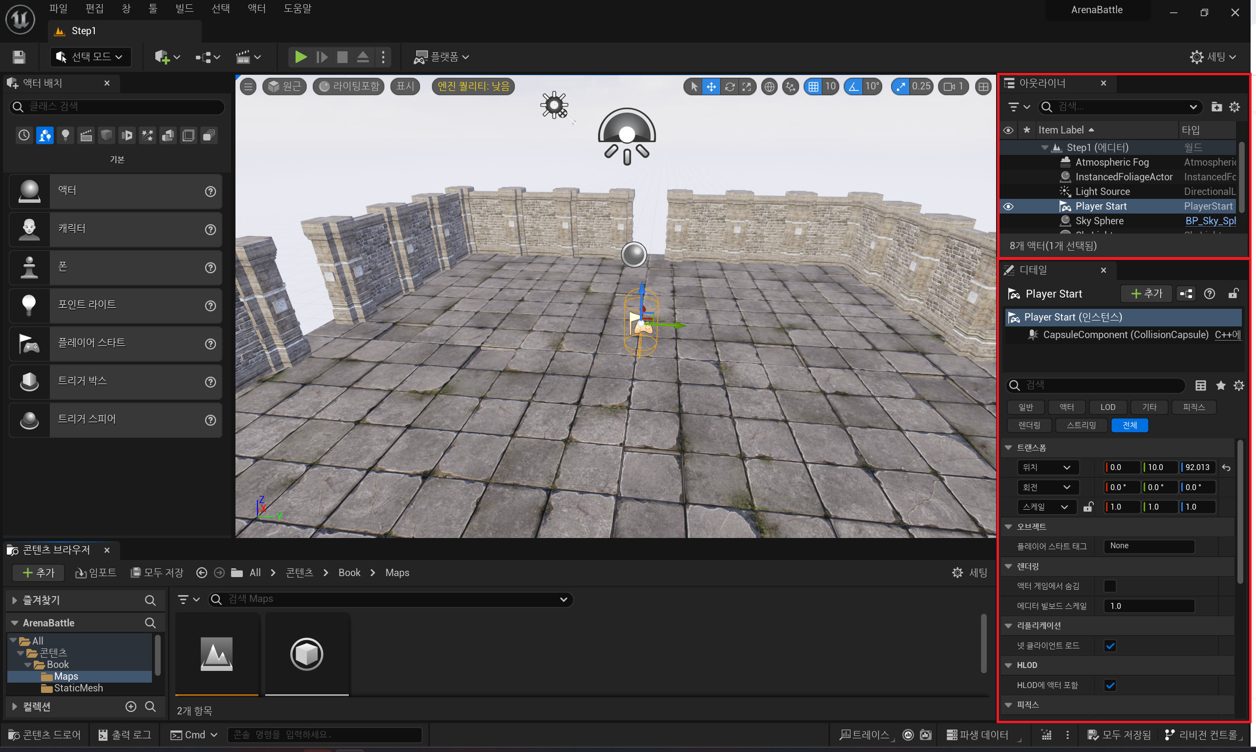Click the Lights category icon in Place Actors
The image size is (1256, 752).
pos(65,135)
